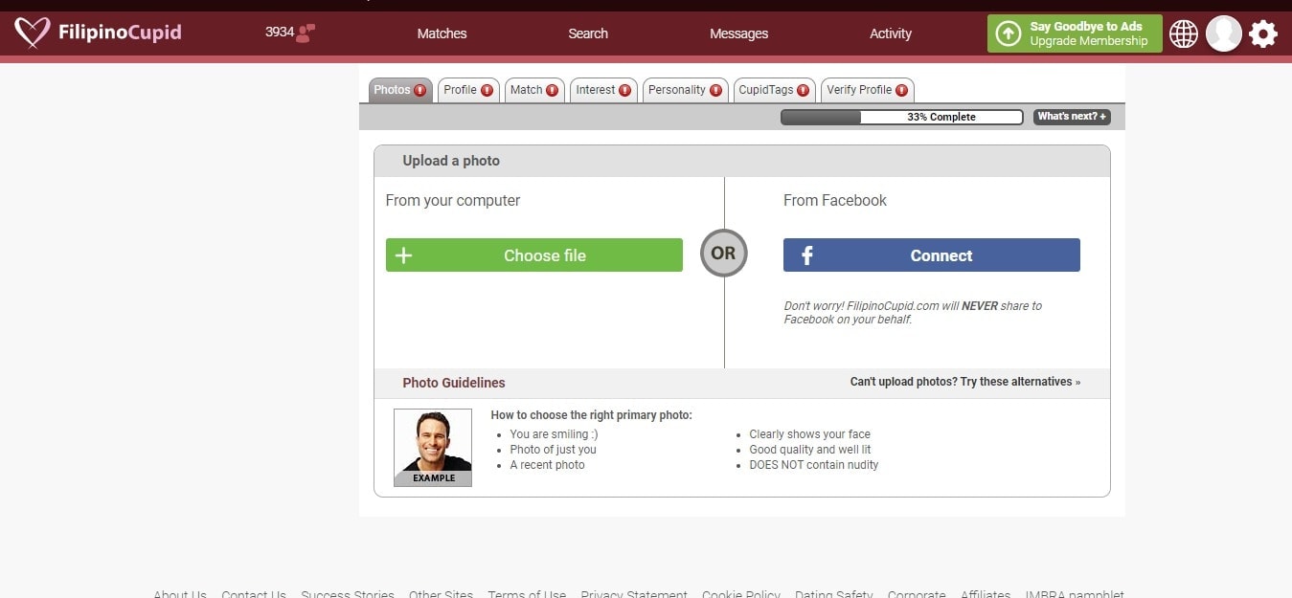The height and width of the screenshot is (598, 1292).
Task: Click the upgrade arrow circle icon
Action: 1009,33
